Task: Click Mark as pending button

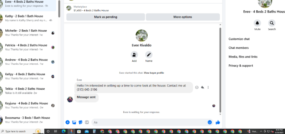Action: point(106,17)
